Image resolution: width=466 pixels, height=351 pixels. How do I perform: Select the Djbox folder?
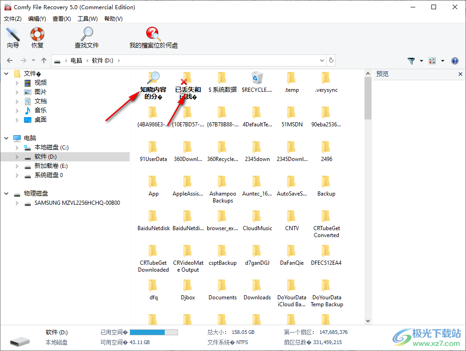coord(188,290)
